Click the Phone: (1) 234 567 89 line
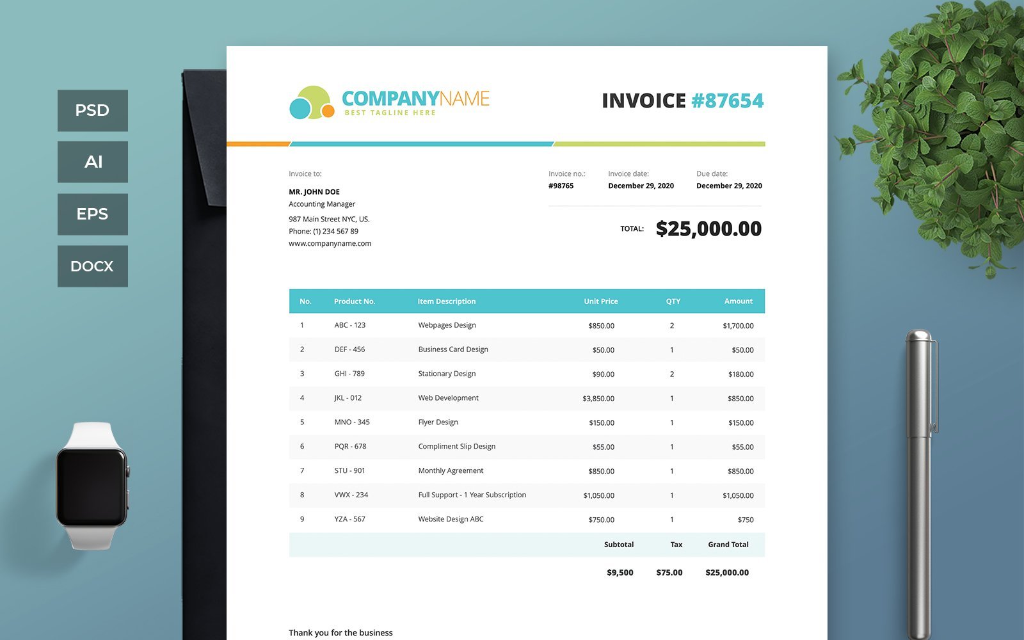 coord(323,231)
